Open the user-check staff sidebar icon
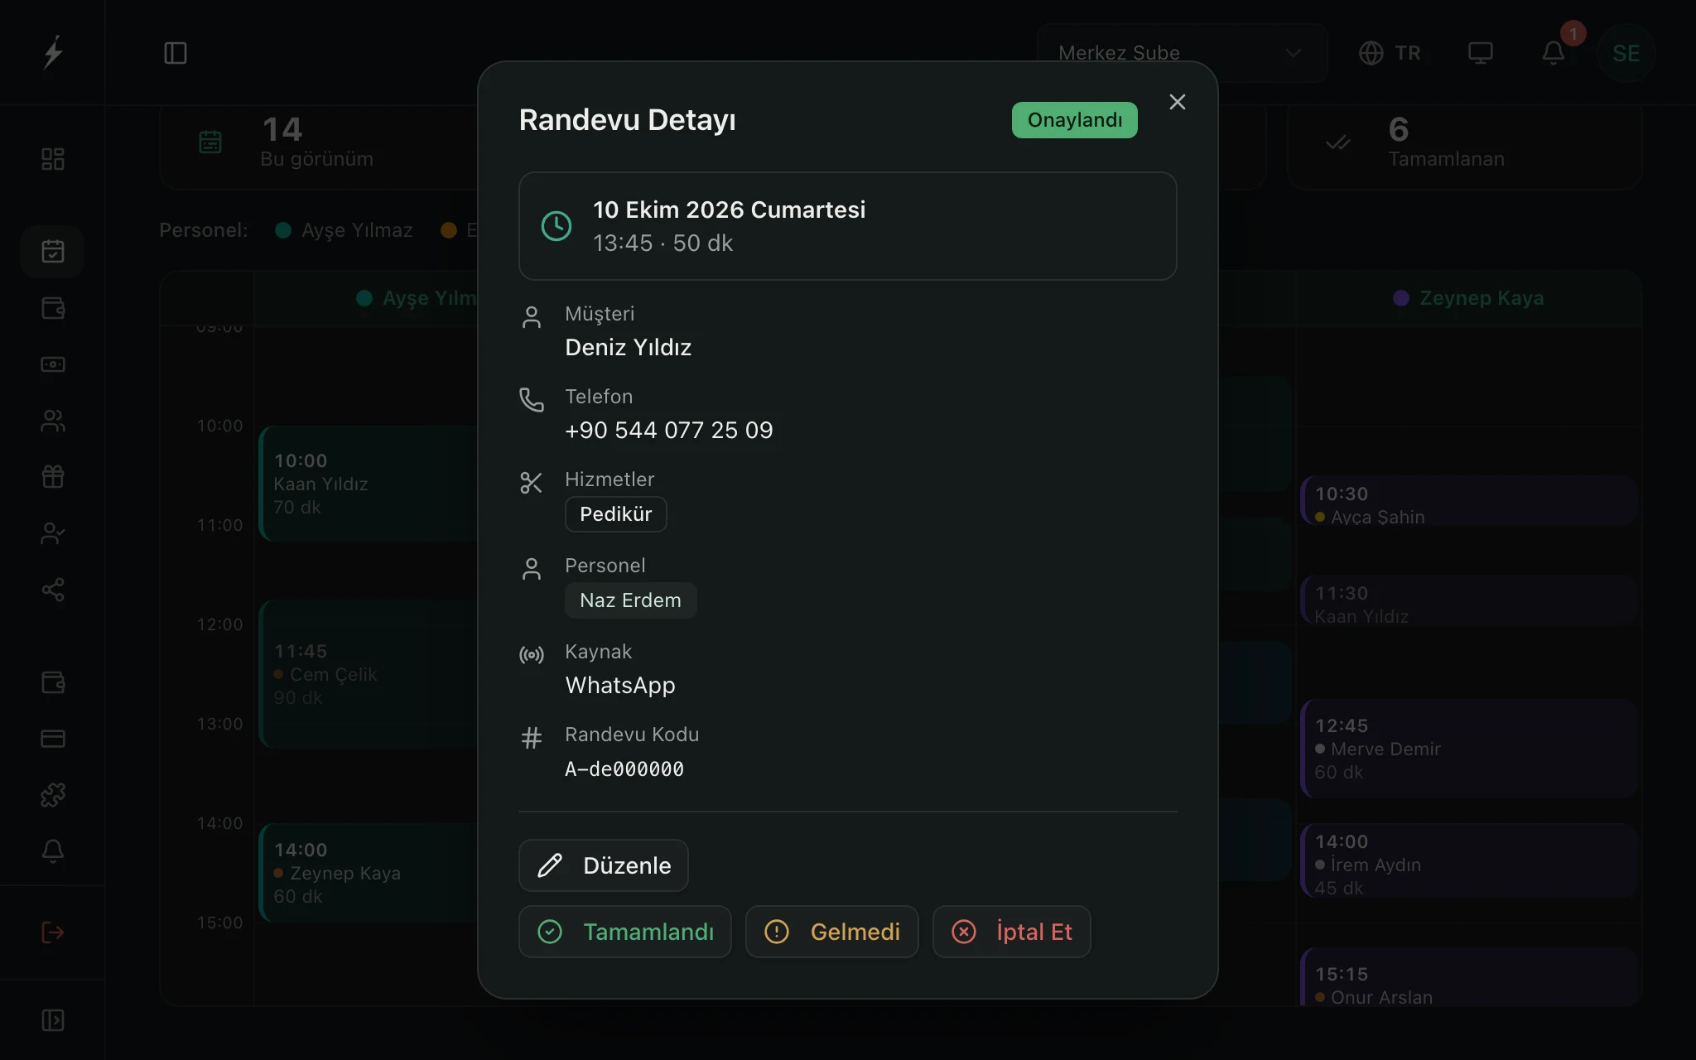The width and height of the screenshot is (1696, 1060). coord(53,533)
